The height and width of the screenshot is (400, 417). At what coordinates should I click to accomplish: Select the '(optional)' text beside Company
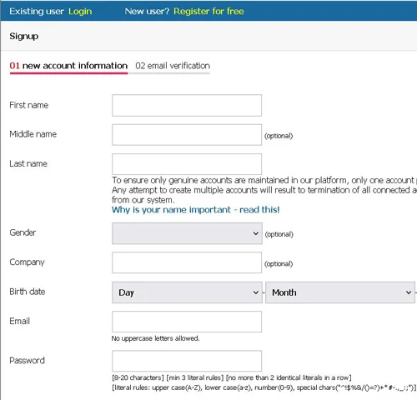[279, 263]
